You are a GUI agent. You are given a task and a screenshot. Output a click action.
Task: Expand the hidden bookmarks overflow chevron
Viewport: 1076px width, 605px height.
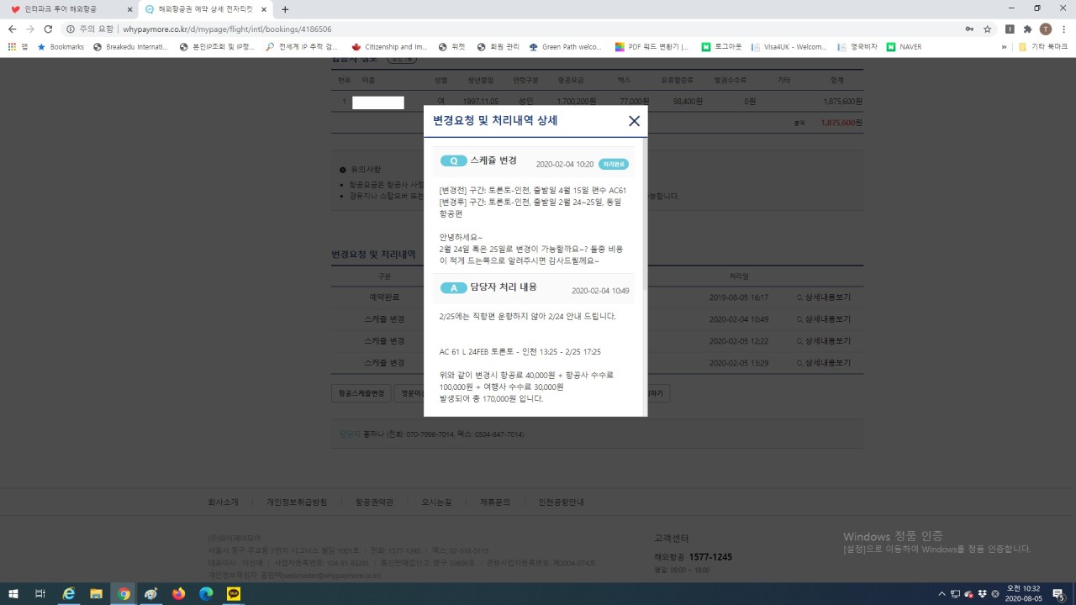1004,47
